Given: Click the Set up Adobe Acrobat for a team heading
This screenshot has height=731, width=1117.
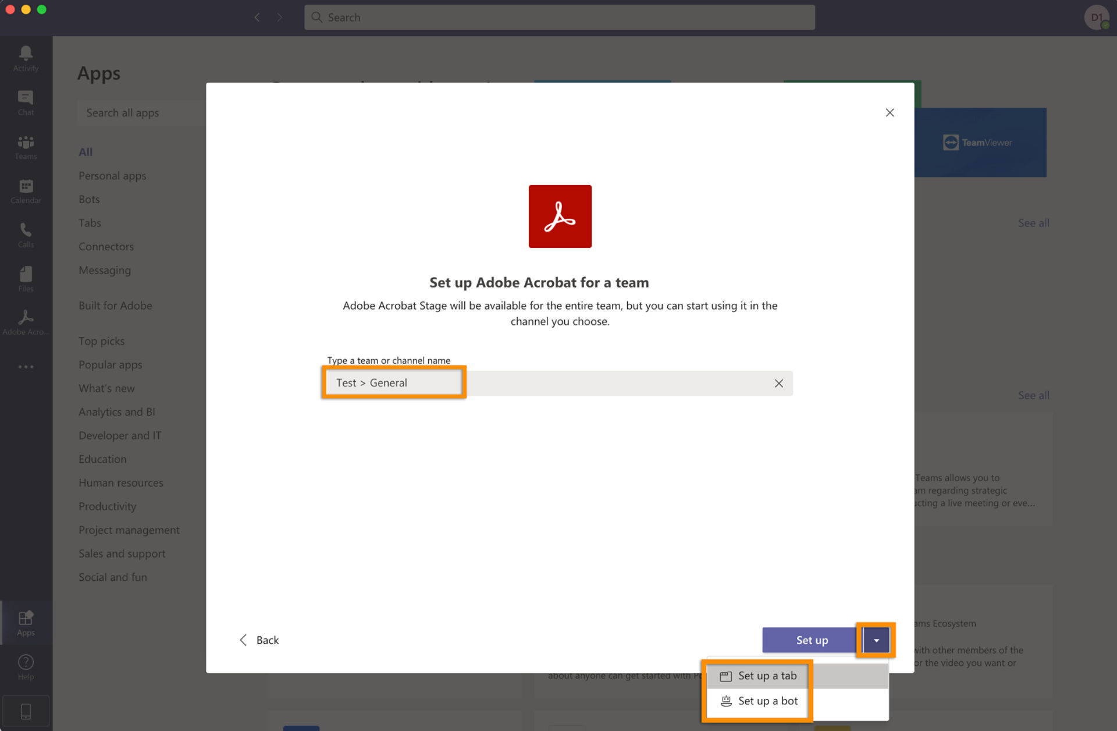Looking at the screenshot, I should pyautogui.click(x=539, y=282).
